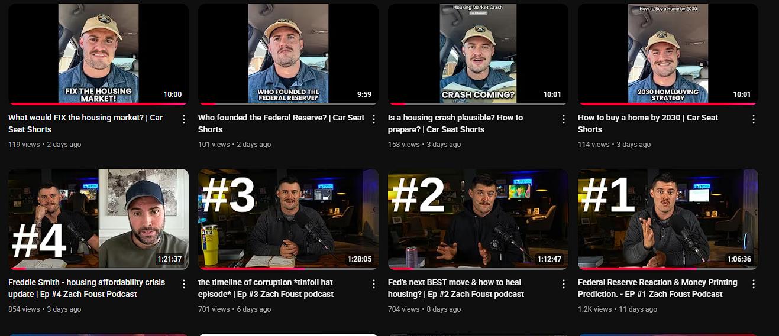Open the #4 podcast episode thumbnail
The width and height of the screenshot is (779, 336).
tap(98, 219)
